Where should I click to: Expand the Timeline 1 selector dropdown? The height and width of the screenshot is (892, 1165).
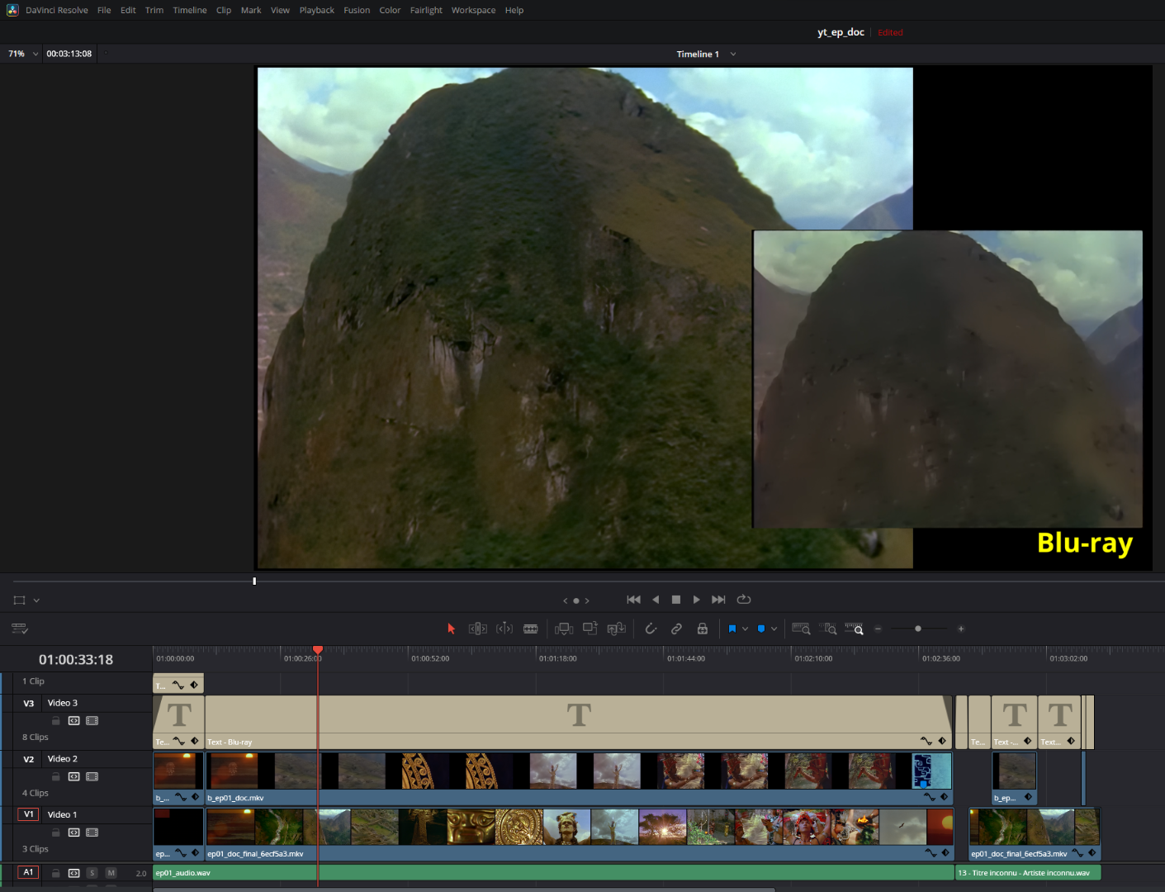(732, 55)
